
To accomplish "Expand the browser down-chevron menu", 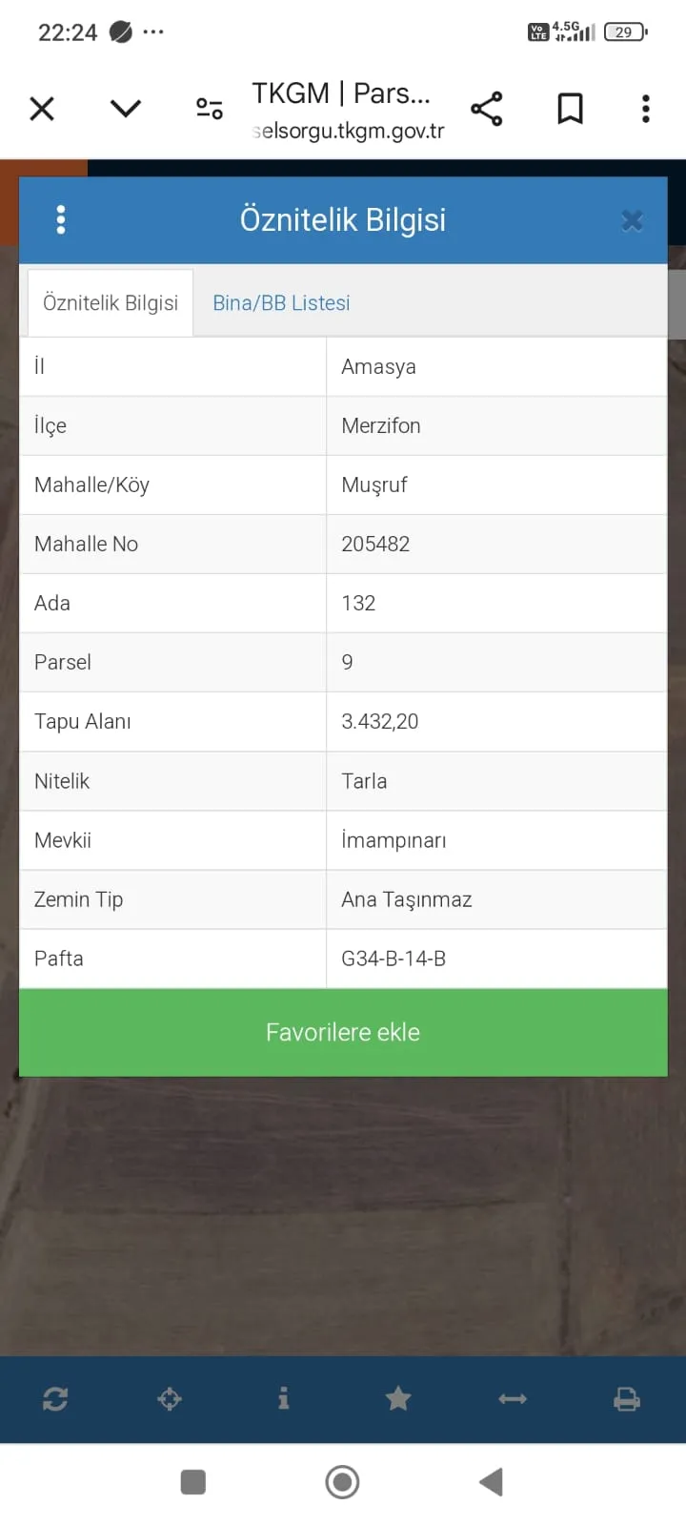I will [x=126, y=109].
